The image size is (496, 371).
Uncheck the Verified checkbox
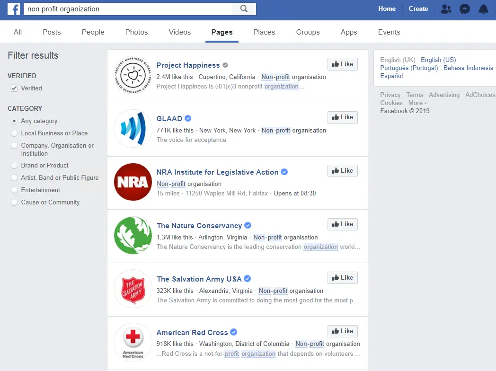(14, 88)
